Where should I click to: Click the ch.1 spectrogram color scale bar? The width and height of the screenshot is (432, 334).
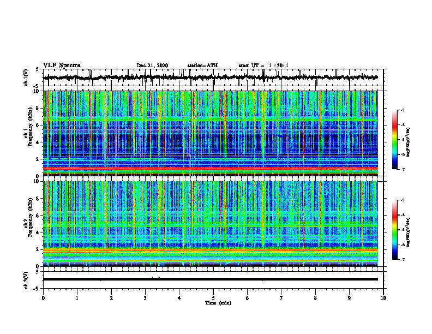pyautogui.click(x=395, y=140)
